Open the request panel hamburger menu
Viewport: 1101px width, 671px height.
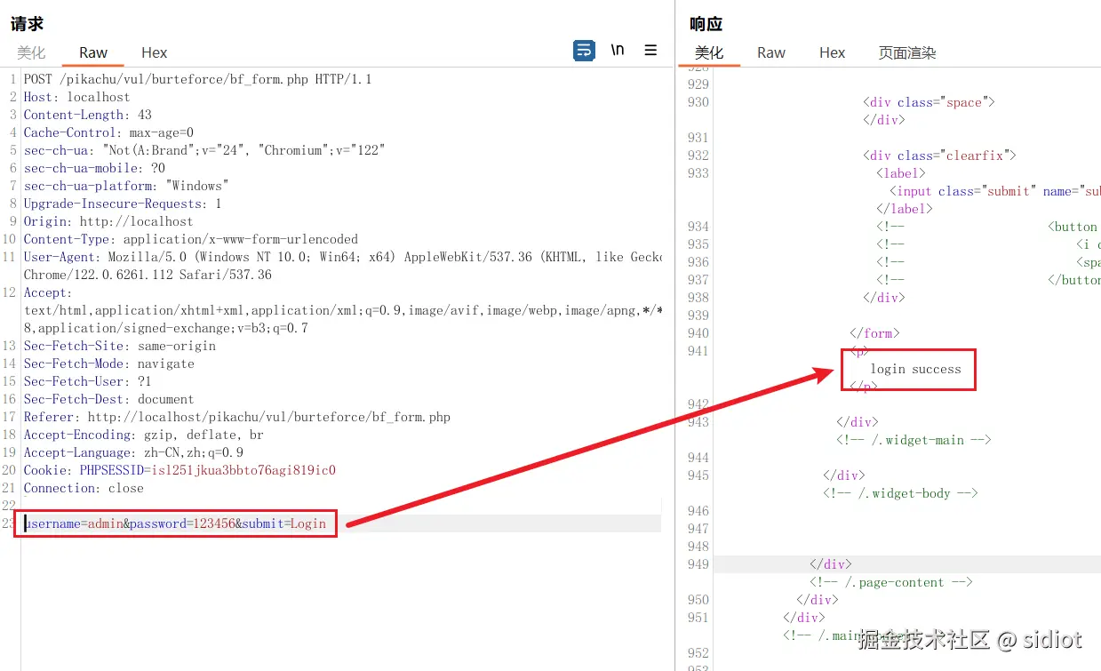pos(650,51)
